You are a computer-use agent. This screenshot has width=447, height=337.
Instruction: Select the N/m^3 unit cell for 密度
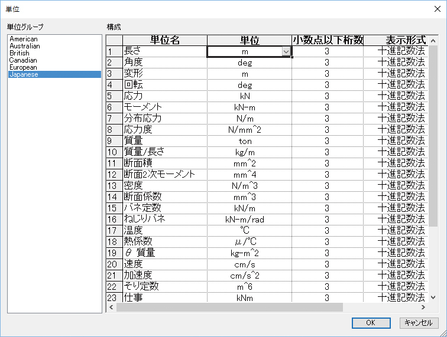click(250, 186)
